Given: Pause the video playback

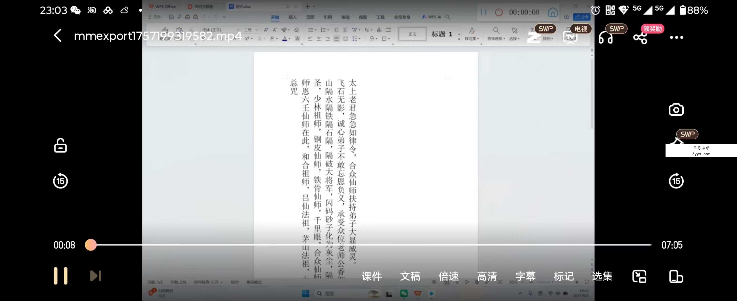Looking at the screenshot, I should tap(61, 276).
